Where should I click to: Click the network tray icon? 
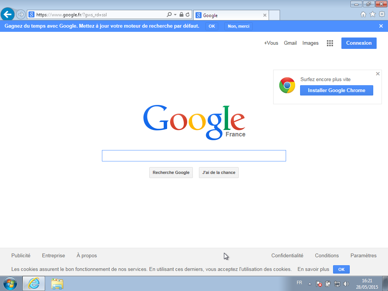point(337,284)
